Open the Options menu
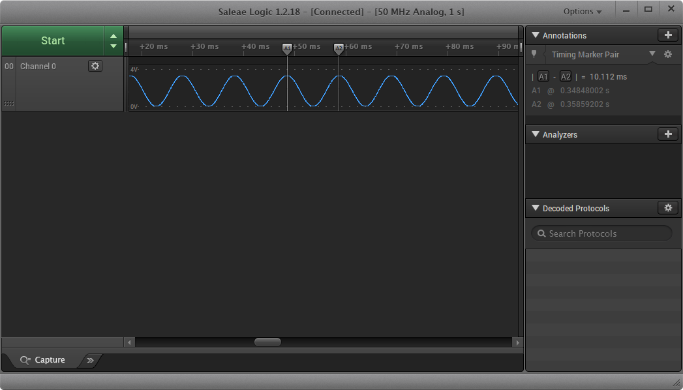This screenshot has height=390, width=683. [x=582, y=11]
